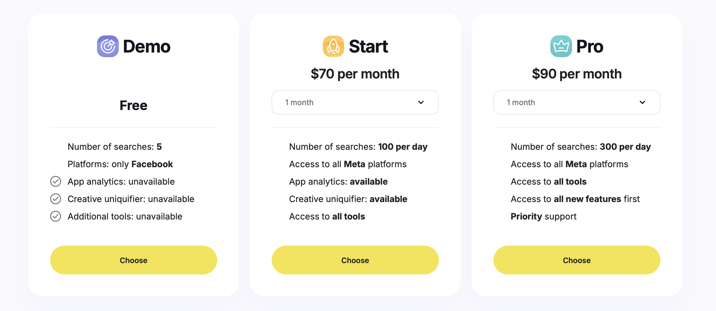This screenshot has width=716, height=311.
Task: Choose the Start plan
Action: click(355, 260)
